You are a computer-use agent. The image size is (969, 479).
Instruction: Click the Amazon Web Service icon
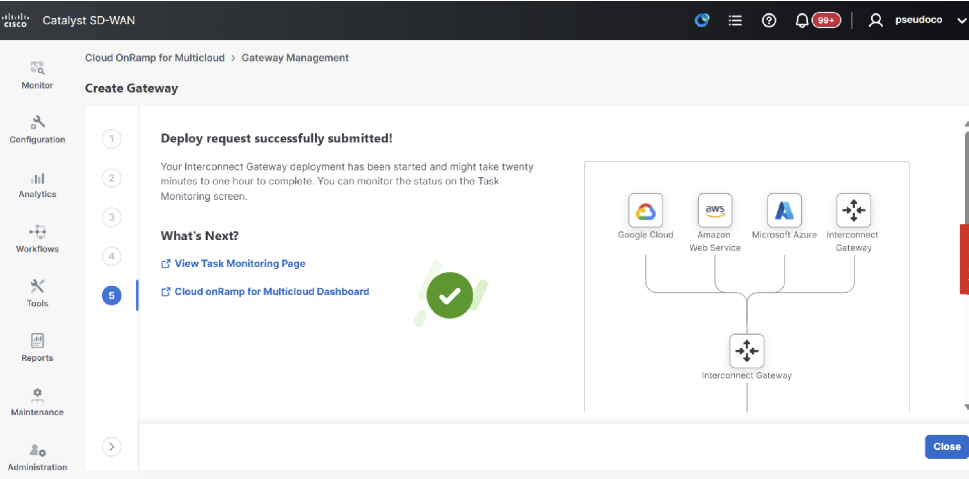tap(715, 210)
